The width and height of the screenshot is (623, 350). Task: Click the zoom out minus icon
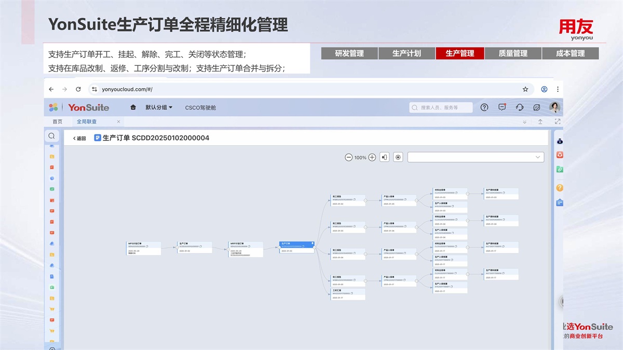[x=349, y=157]
